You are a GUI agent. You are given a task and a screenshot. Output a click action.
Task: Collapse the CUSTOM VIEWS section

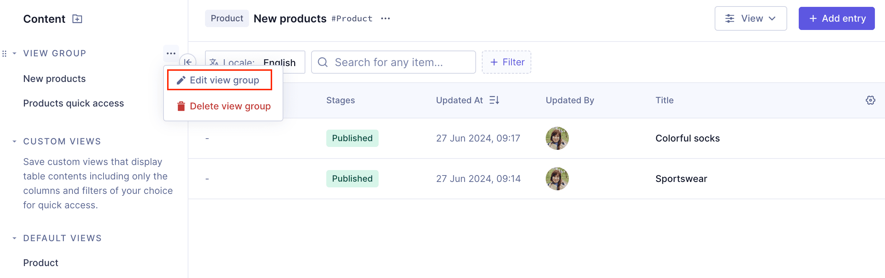pos(14,141)
